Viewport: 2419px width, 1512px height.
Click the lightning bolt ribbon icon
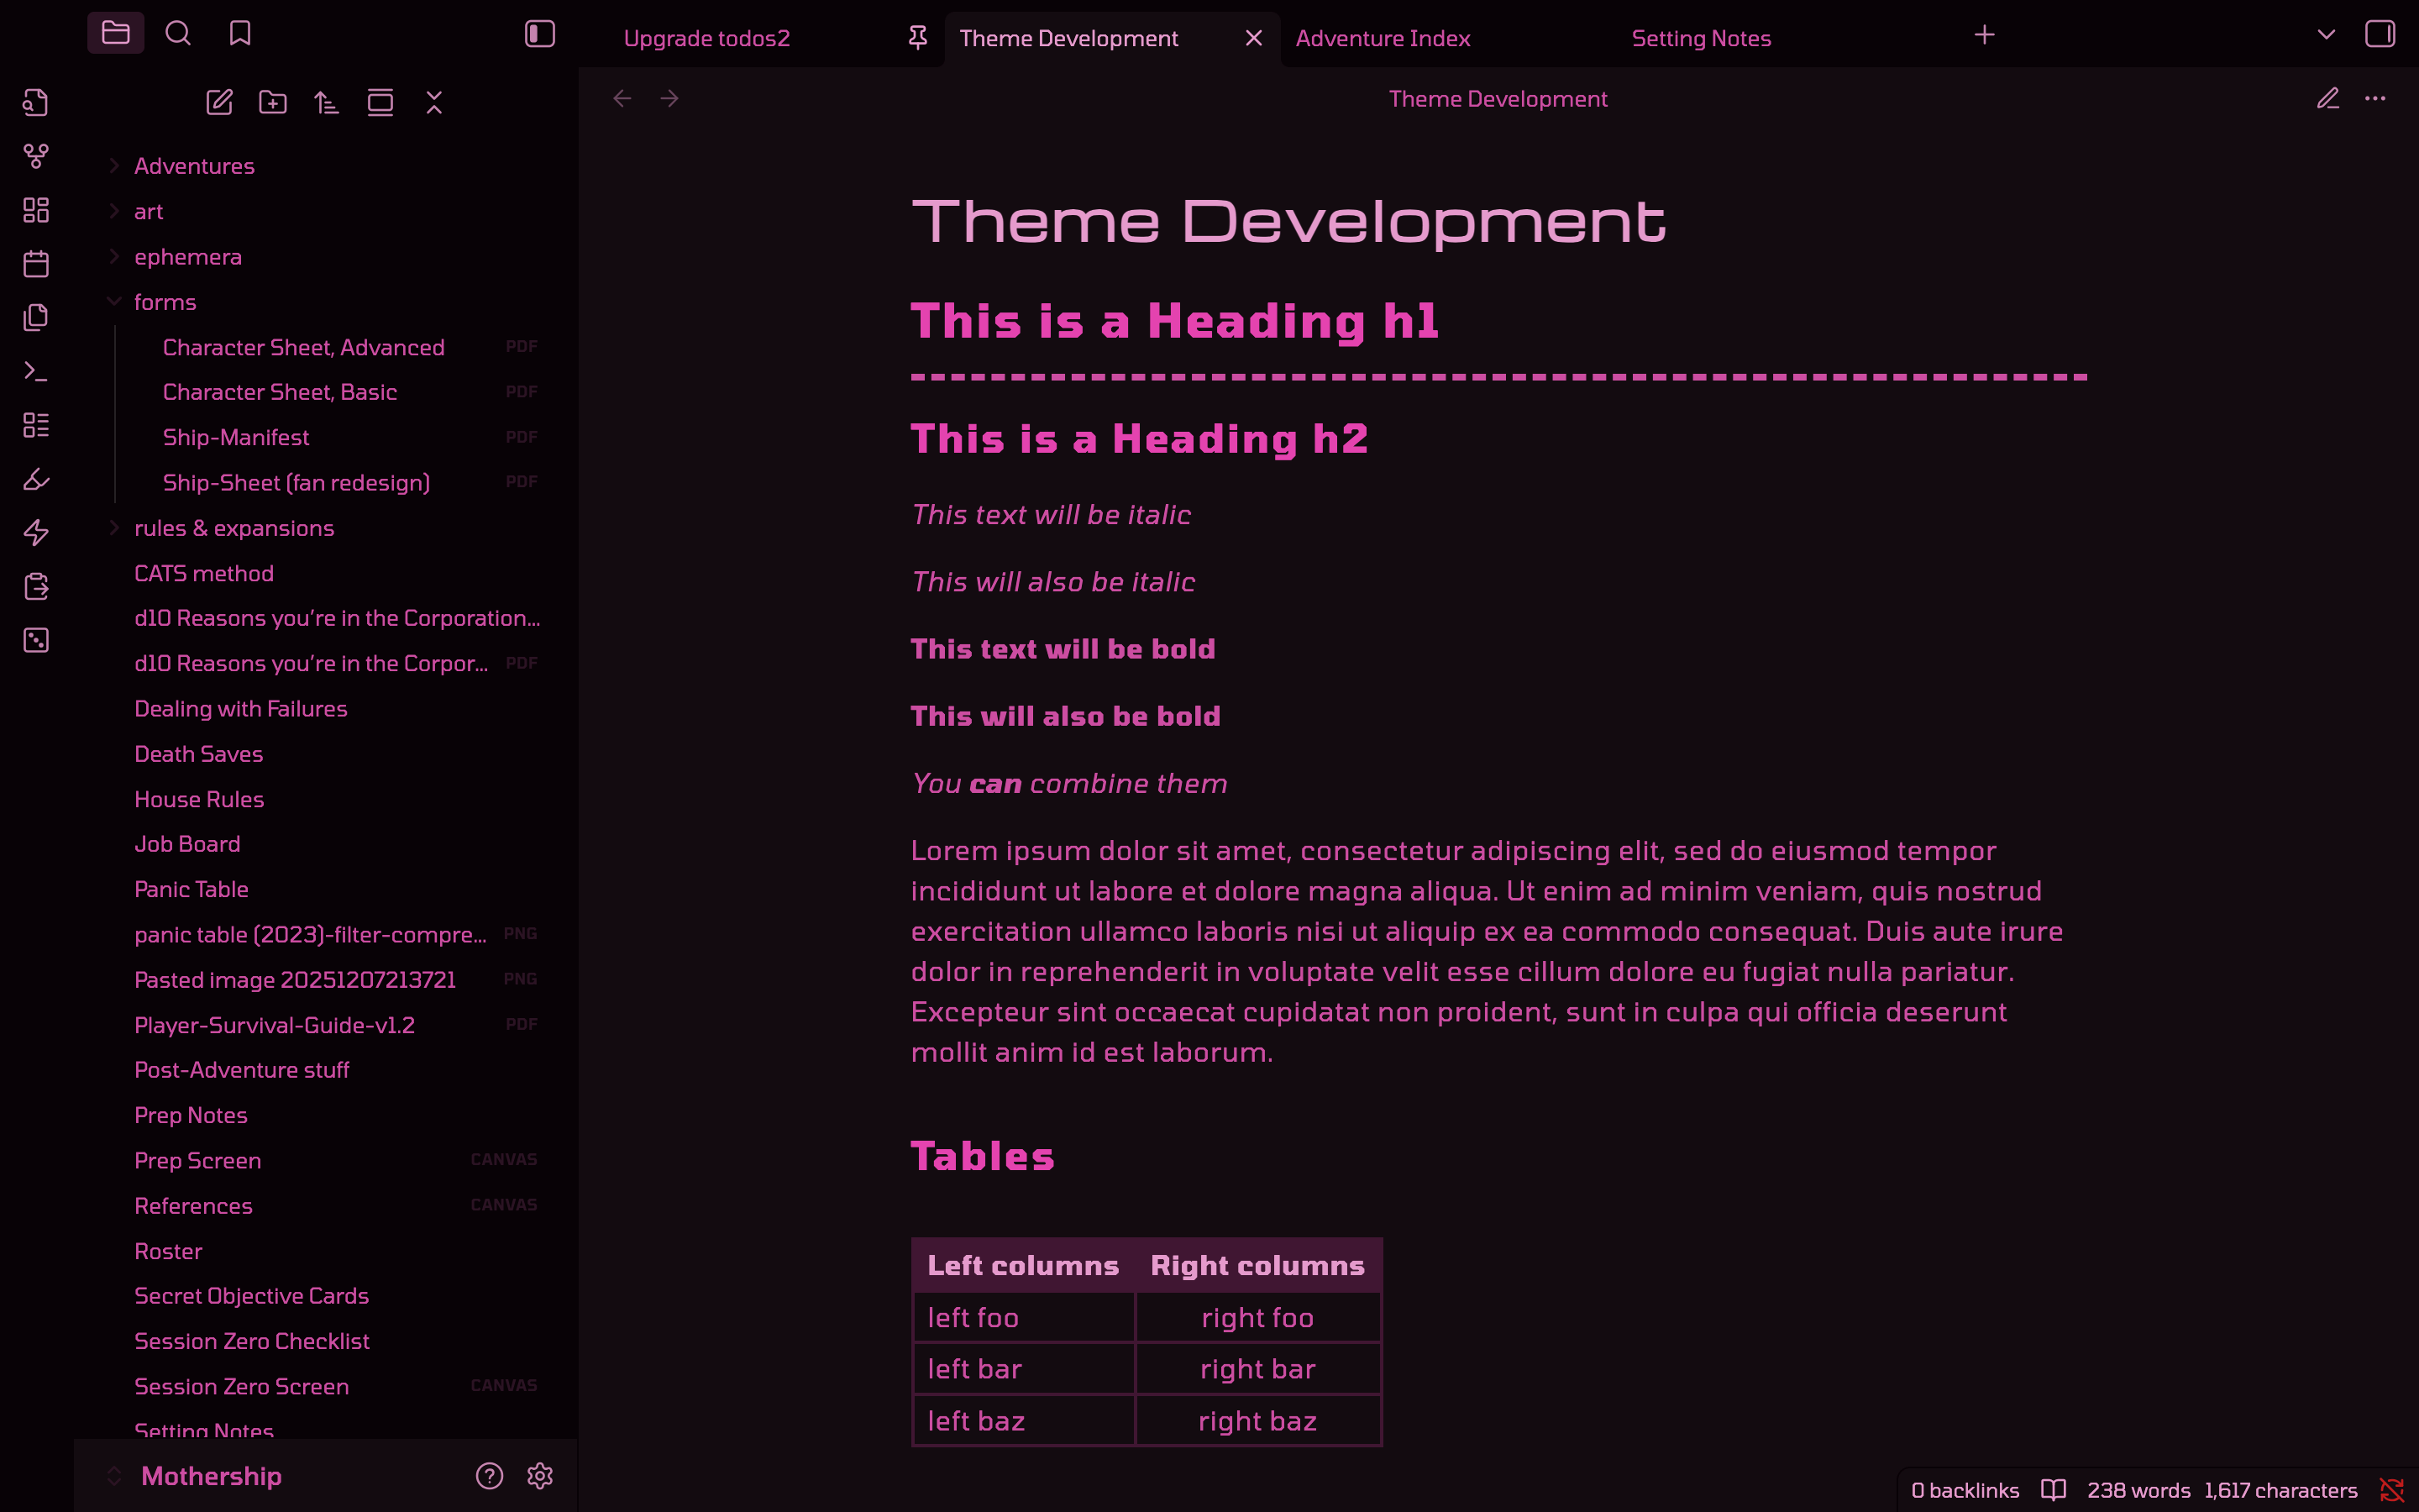pos(36,533)
